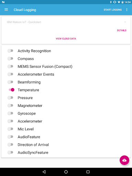Viewport: 132px width, 176px height.
Task: Tap the Bluetooth status bar icon
Action: (111, 2)
